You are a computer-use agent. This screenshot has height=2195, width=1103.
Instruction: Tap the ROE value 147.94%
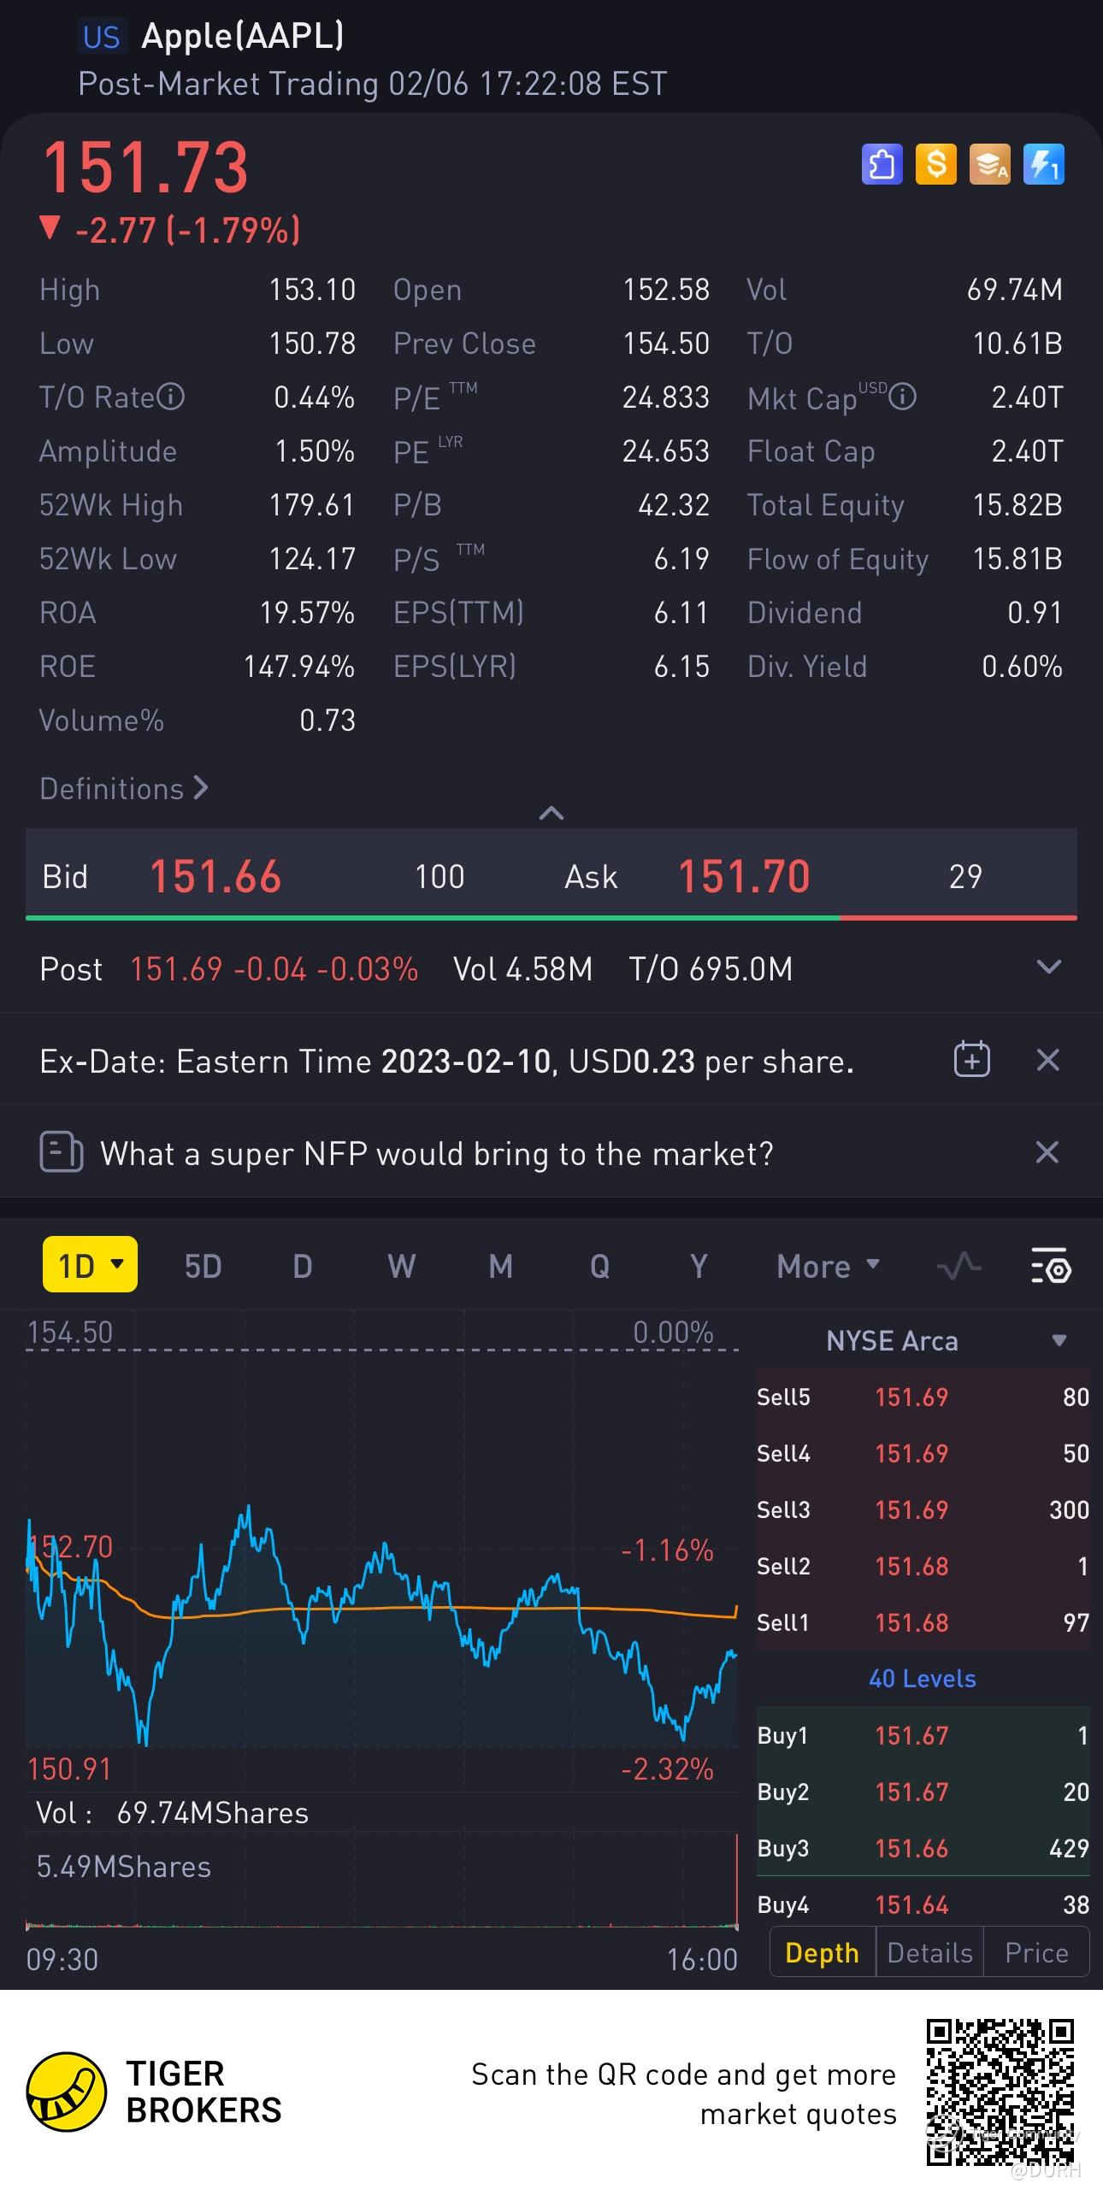pos(299,667)
